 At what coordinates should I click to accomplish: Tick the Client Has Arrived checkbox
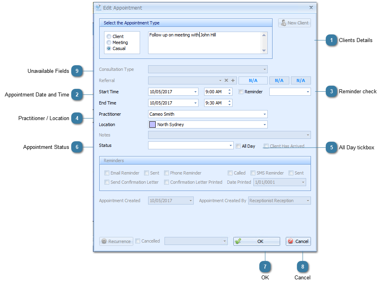266,146
